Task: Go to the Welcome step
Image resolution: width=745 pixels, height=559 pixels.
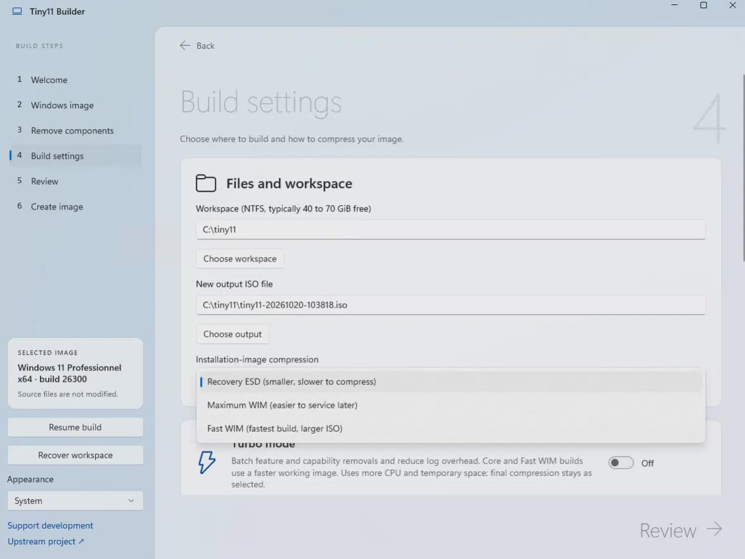Action: (x=75, y=80)
